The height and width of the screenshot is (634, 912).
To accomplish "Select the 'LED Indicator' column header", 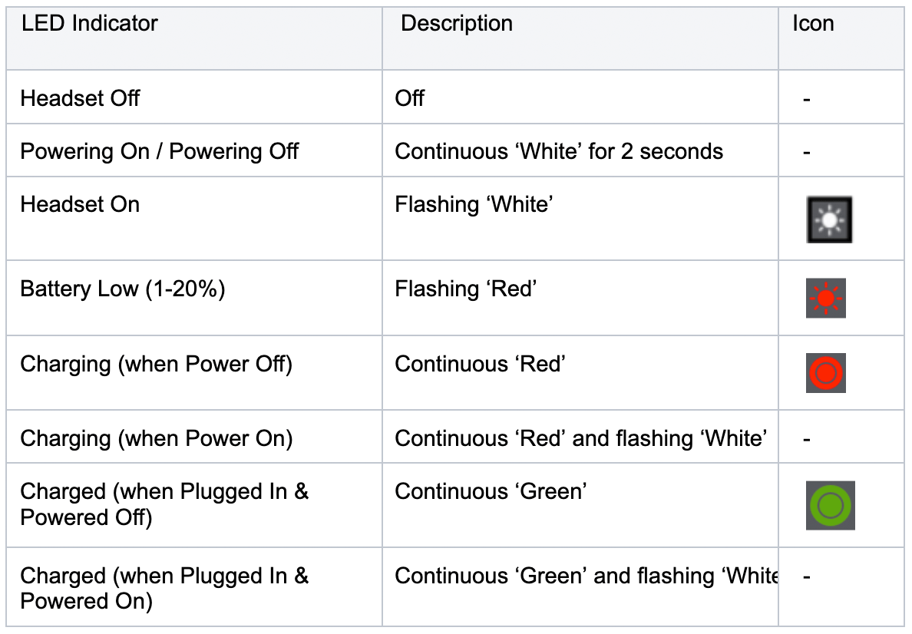I will click(90, 23).
